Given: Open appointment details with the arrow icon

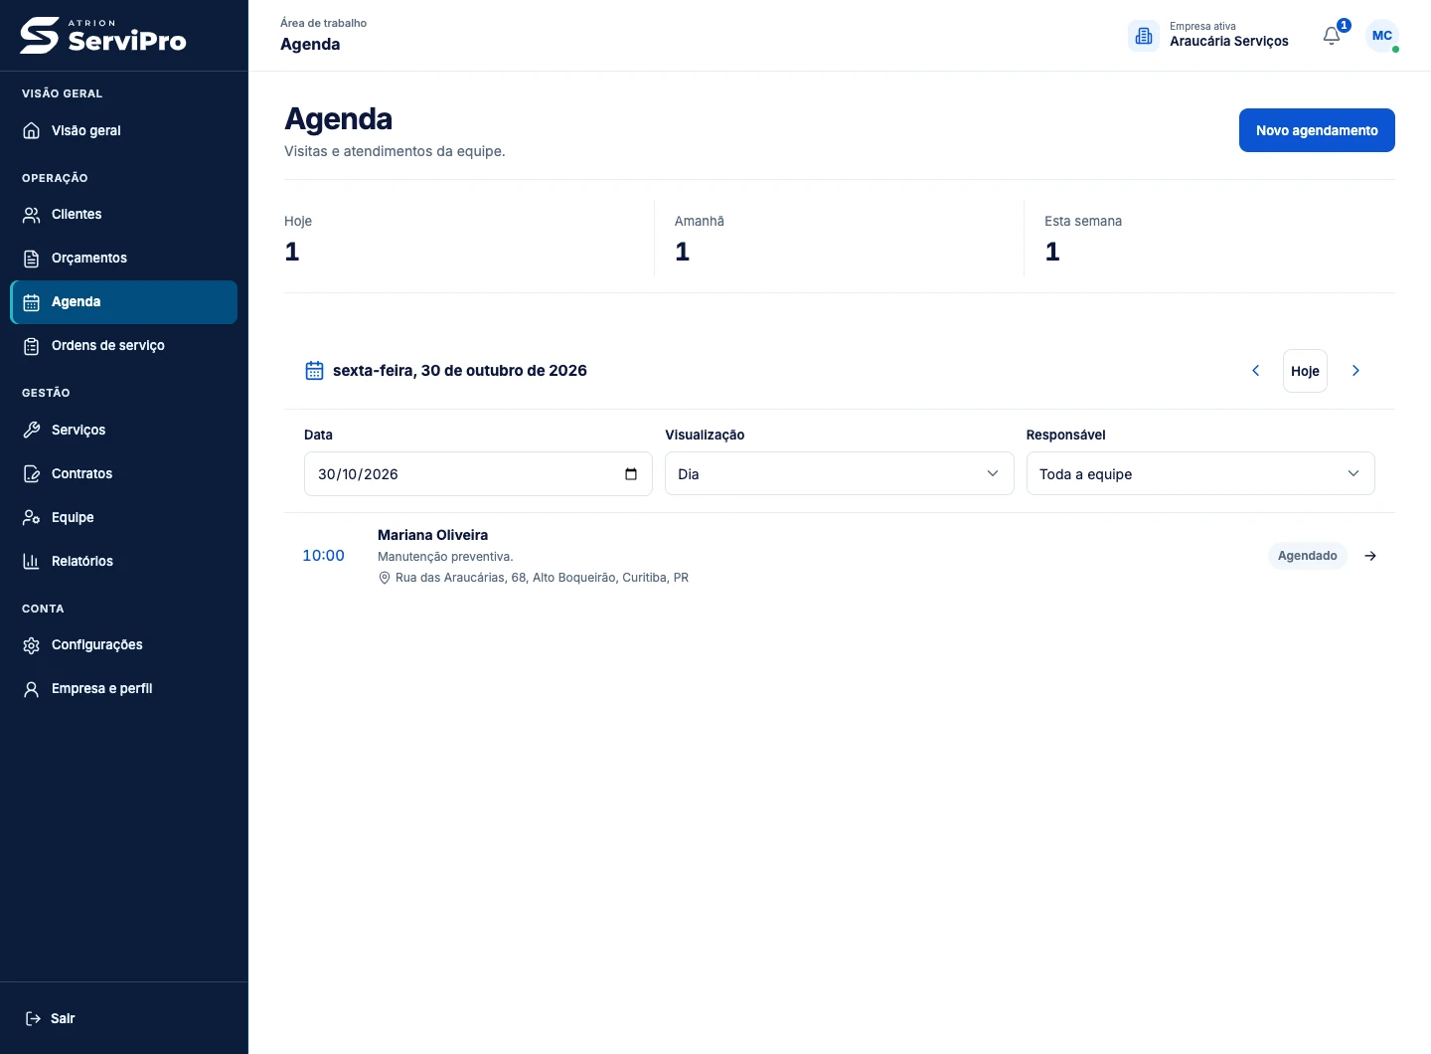Looking at the screenshot, I should point(1370,556).
